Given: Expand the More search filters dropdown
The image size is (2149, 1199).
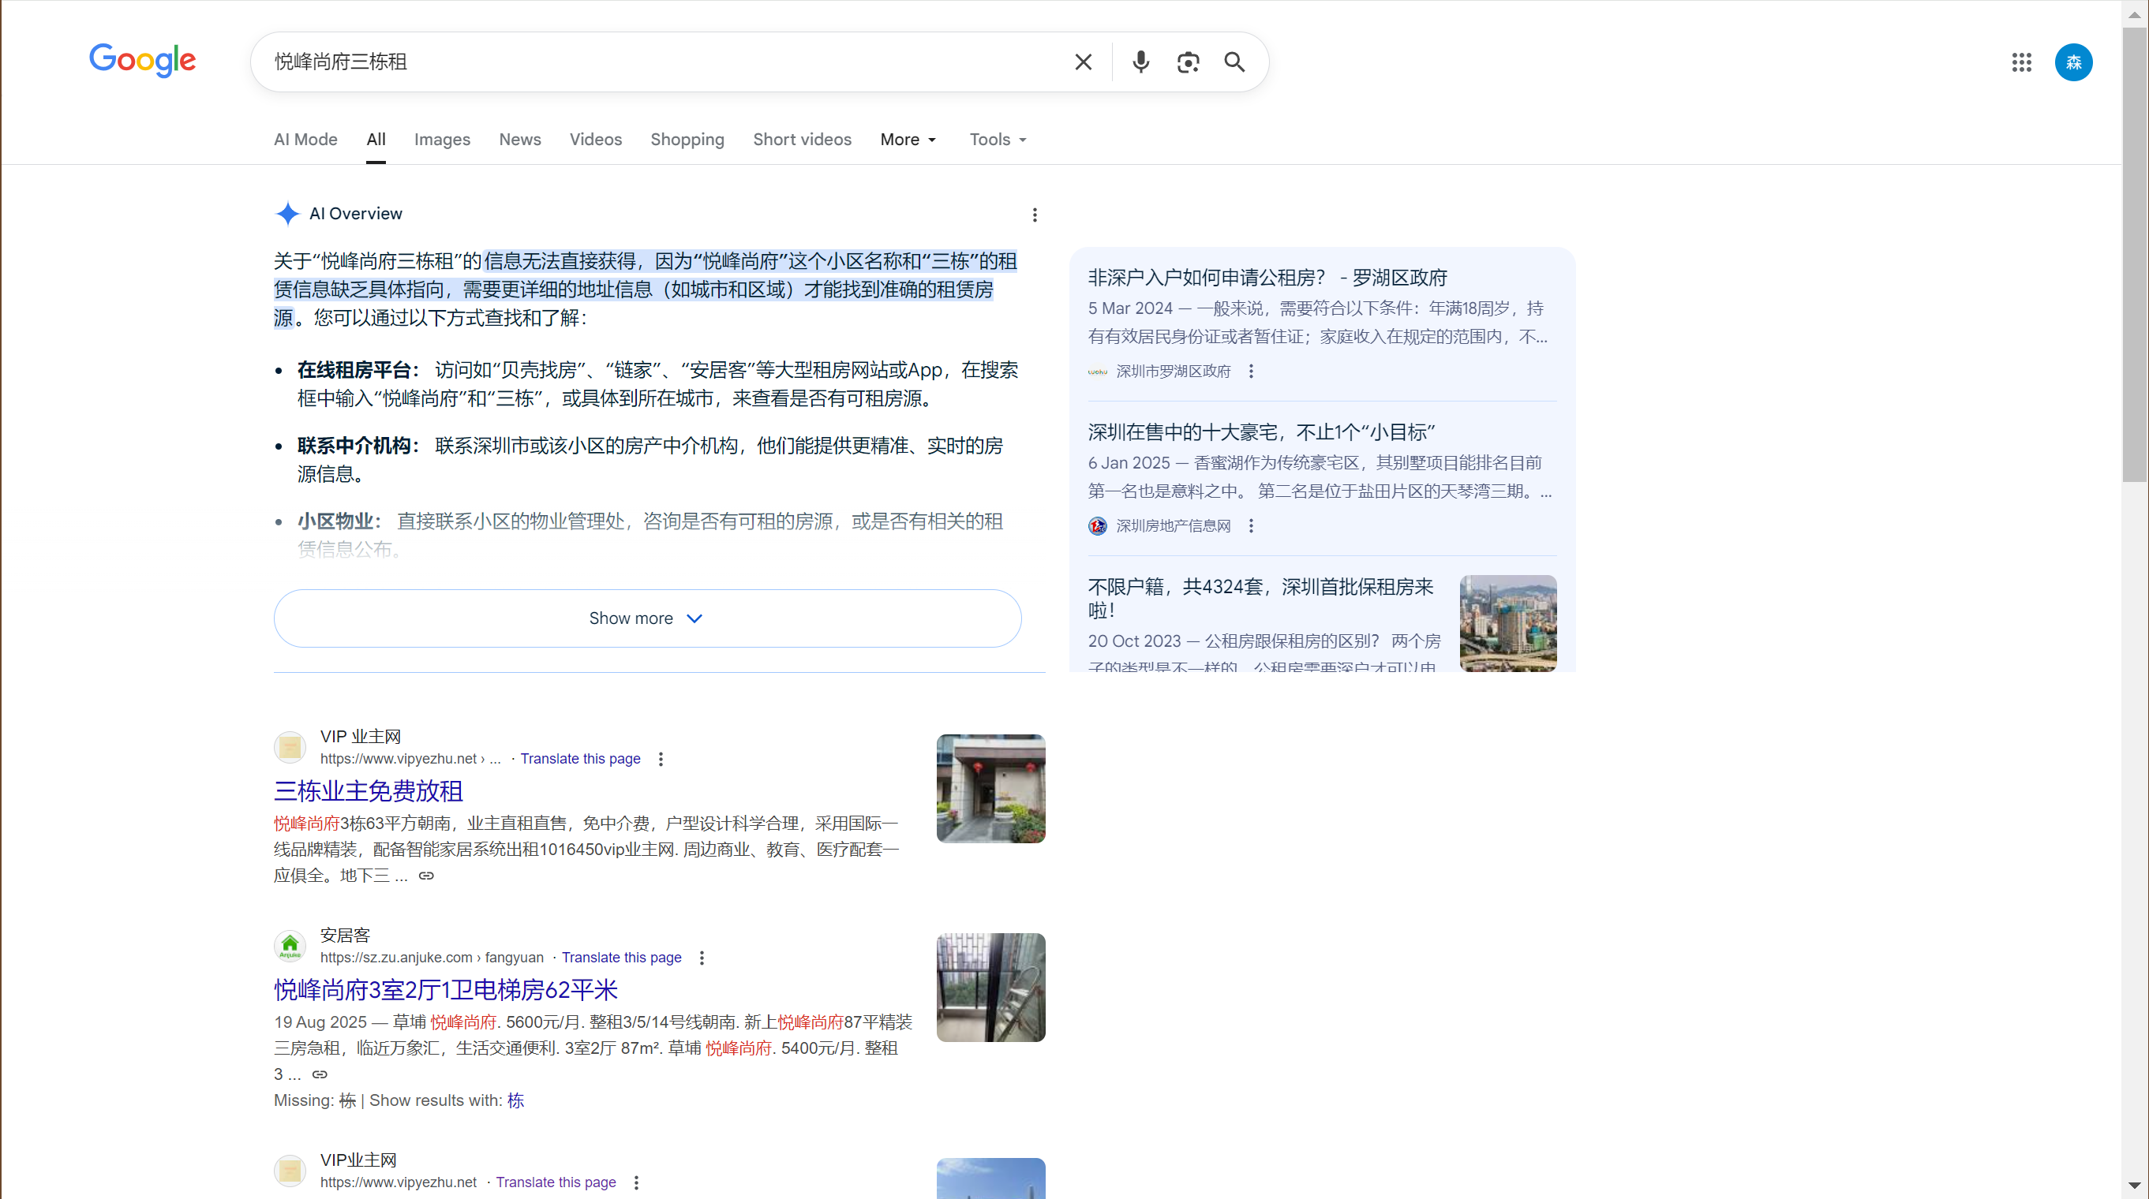Looking at the screenshot, I should (x=908, y=140).
